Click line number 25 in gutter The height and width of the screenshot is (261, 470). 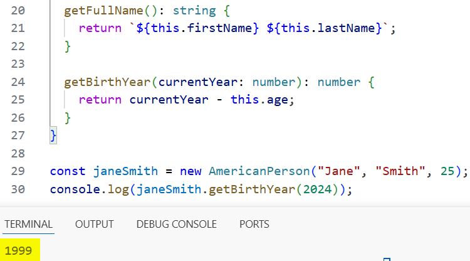coord(18,100)
